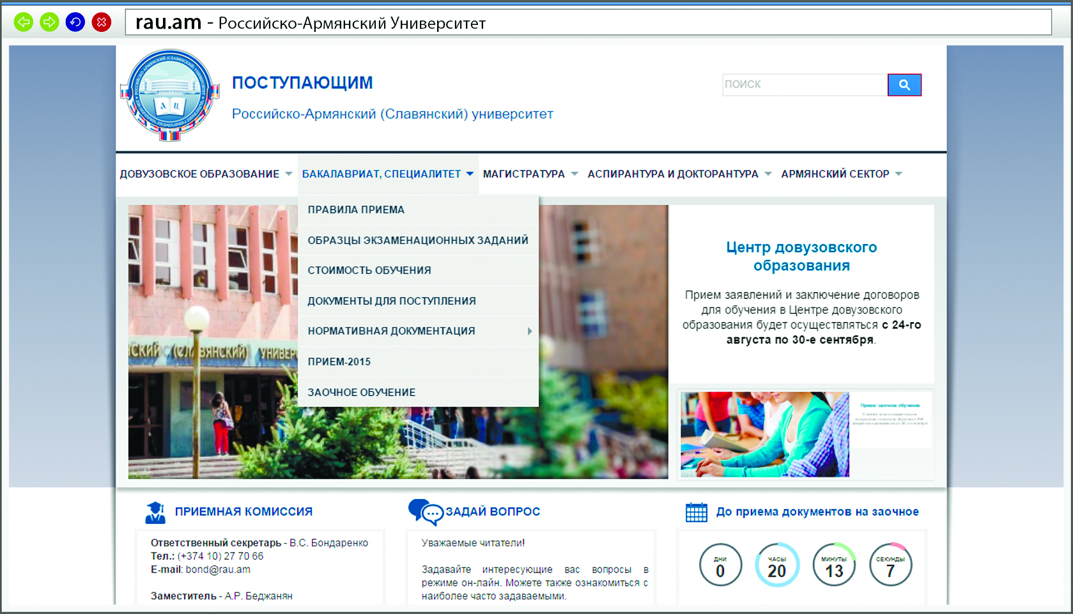Click the bond@rau.am email address
This screenshot has width=1073, height=614.
tap(218, 570)
